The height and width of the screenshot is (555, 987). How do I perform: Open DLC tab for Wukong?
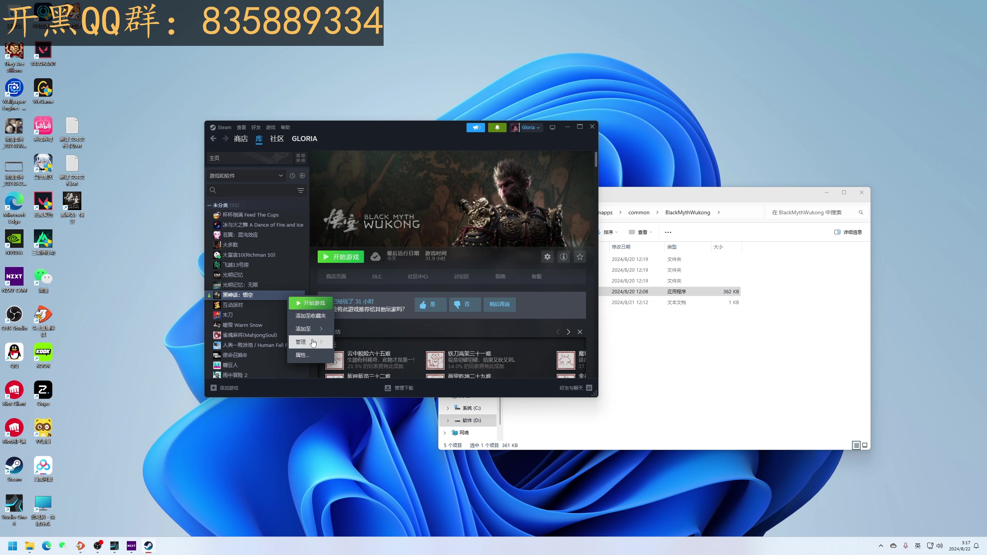point(377,277)
